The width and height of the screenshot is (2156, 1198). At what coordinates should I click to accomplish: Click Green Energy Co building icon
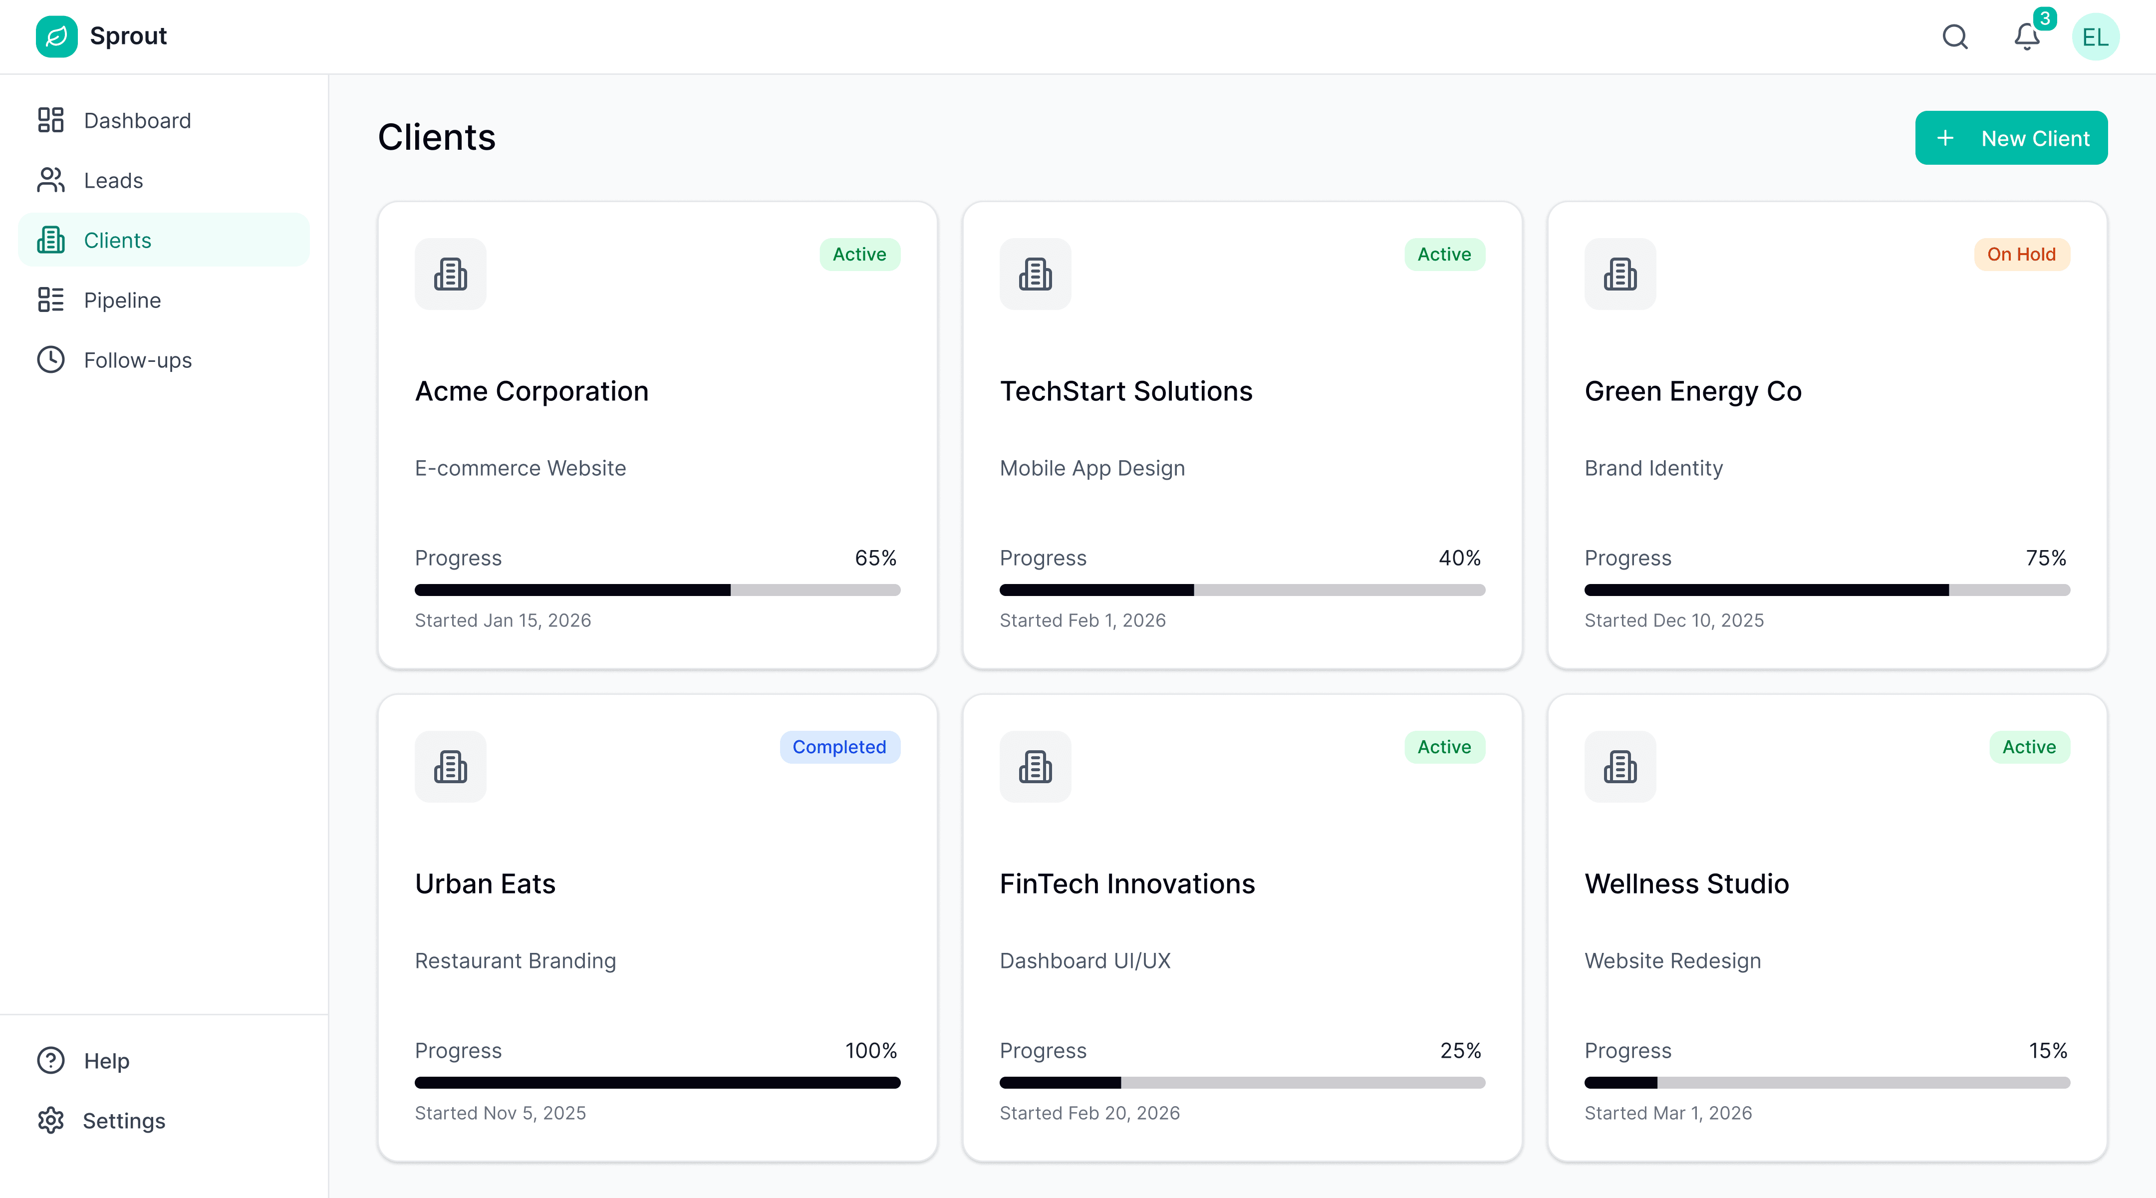coord(1619,274)
